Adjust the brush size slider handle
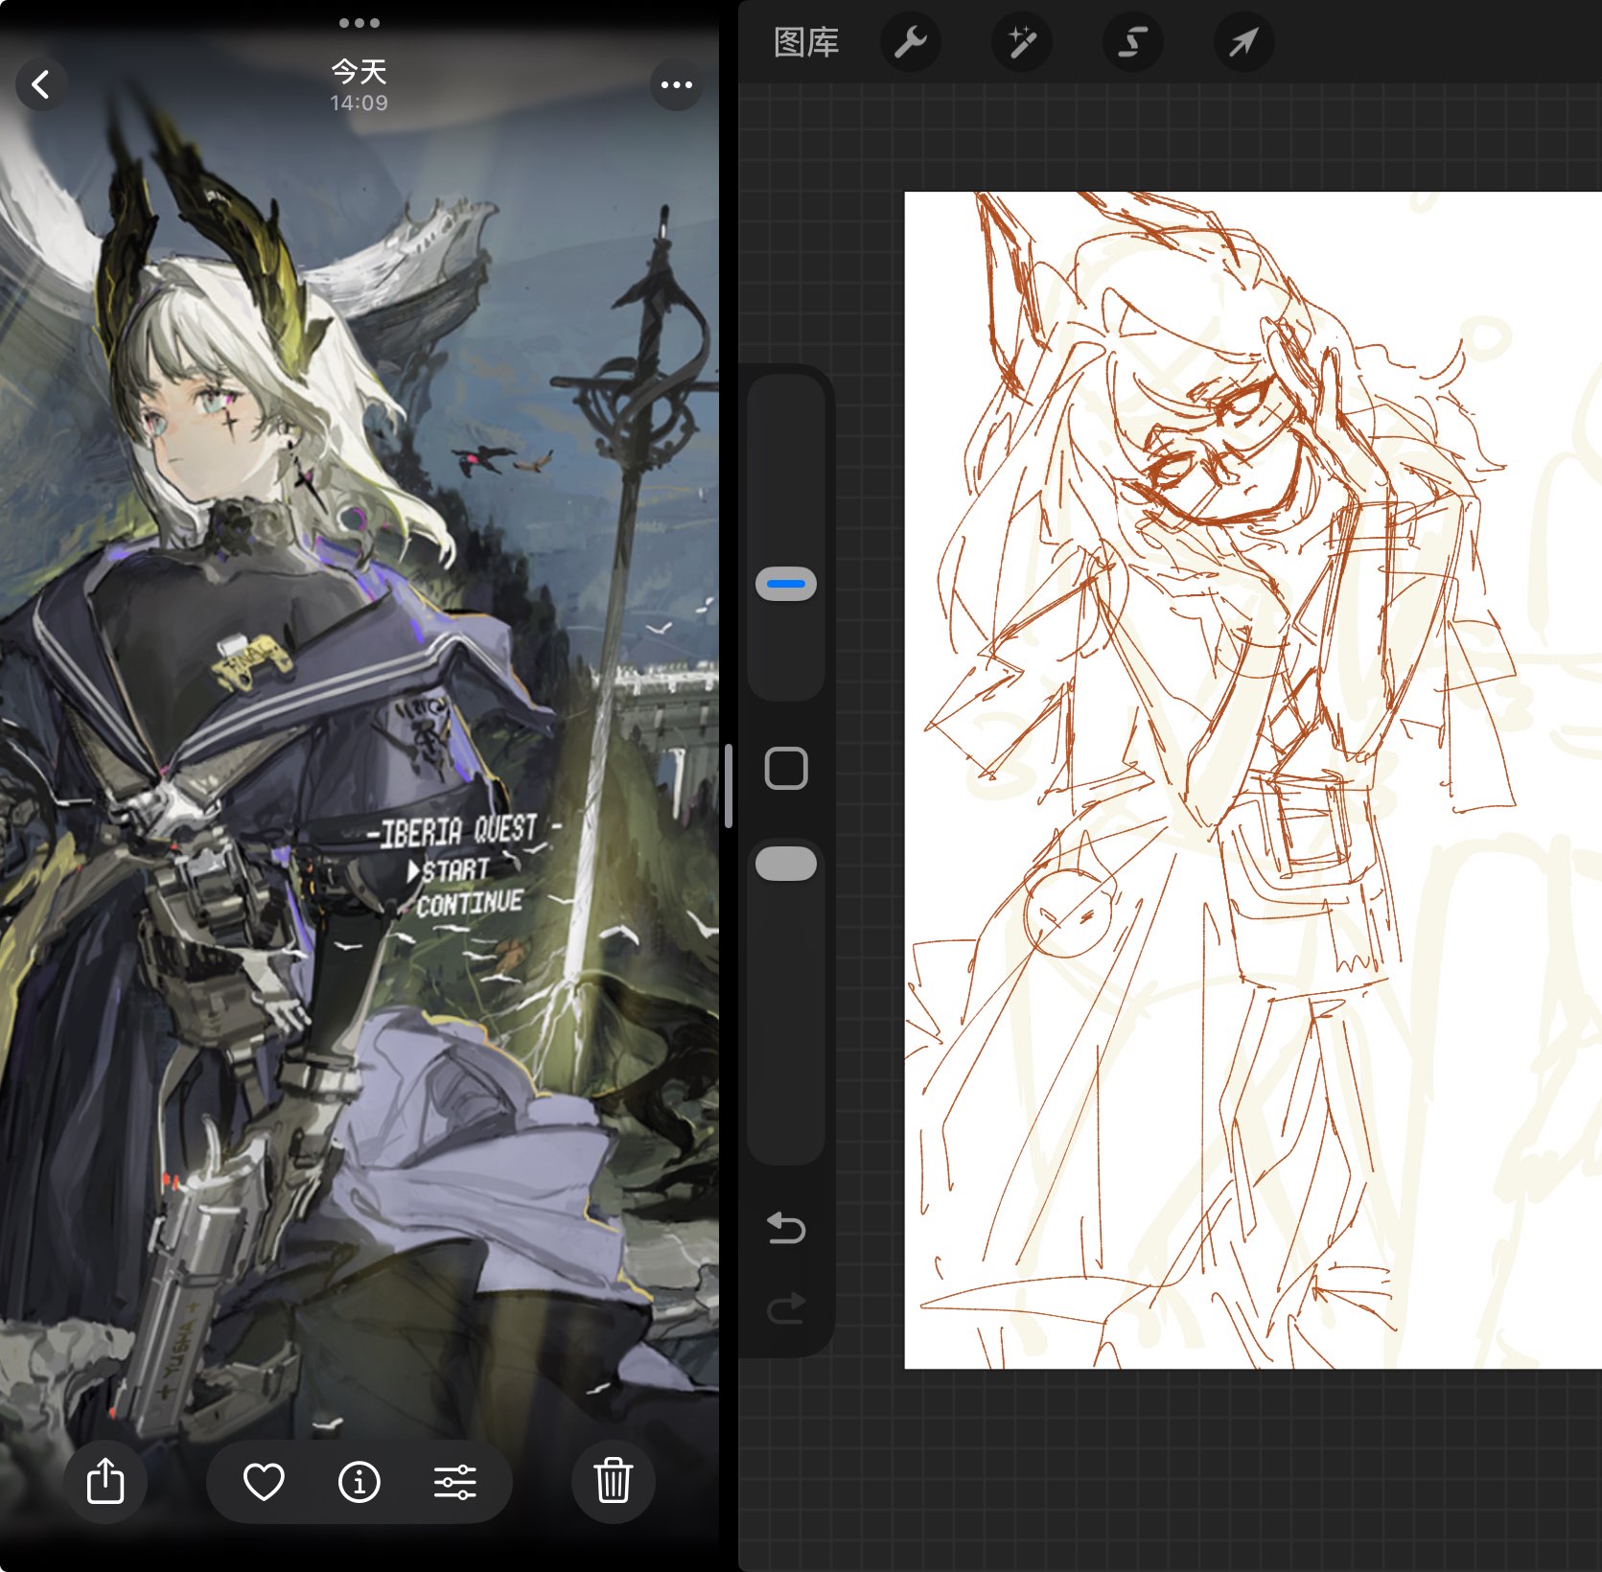The image size is (1602, 1572). (786, 584)
